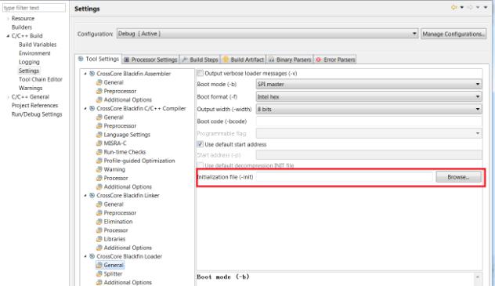Click the Warning option icon
Viewport: 495px width, 286px height.
click(99, 169)
